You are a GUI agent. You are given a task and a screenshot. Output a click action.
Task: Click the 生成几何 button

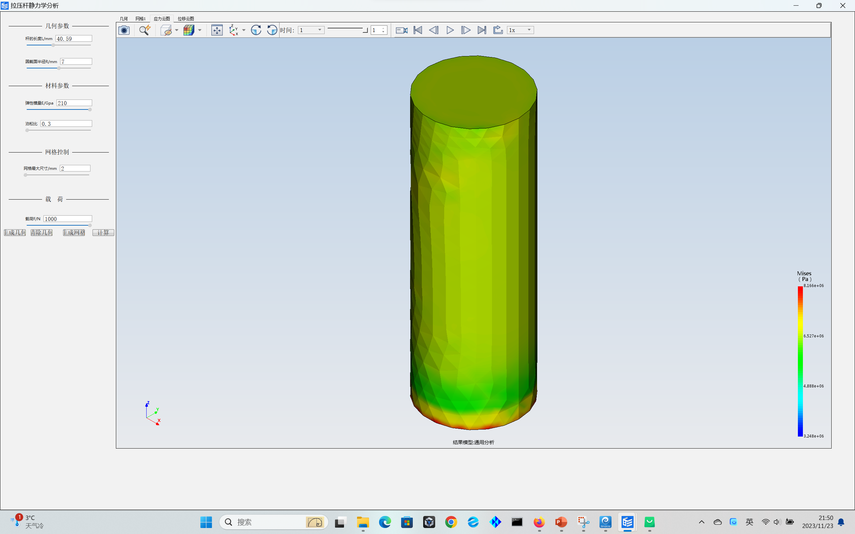tap(15, 233)
